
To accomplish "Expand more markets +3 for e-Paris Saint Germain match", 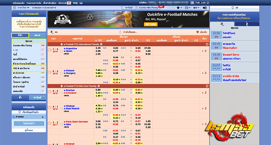I will tap(204, 124).
